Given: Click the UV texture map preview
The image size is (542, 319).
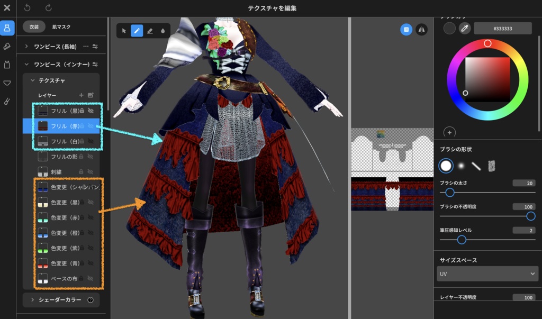Looking at the screenshot, I should click(392, 169).
